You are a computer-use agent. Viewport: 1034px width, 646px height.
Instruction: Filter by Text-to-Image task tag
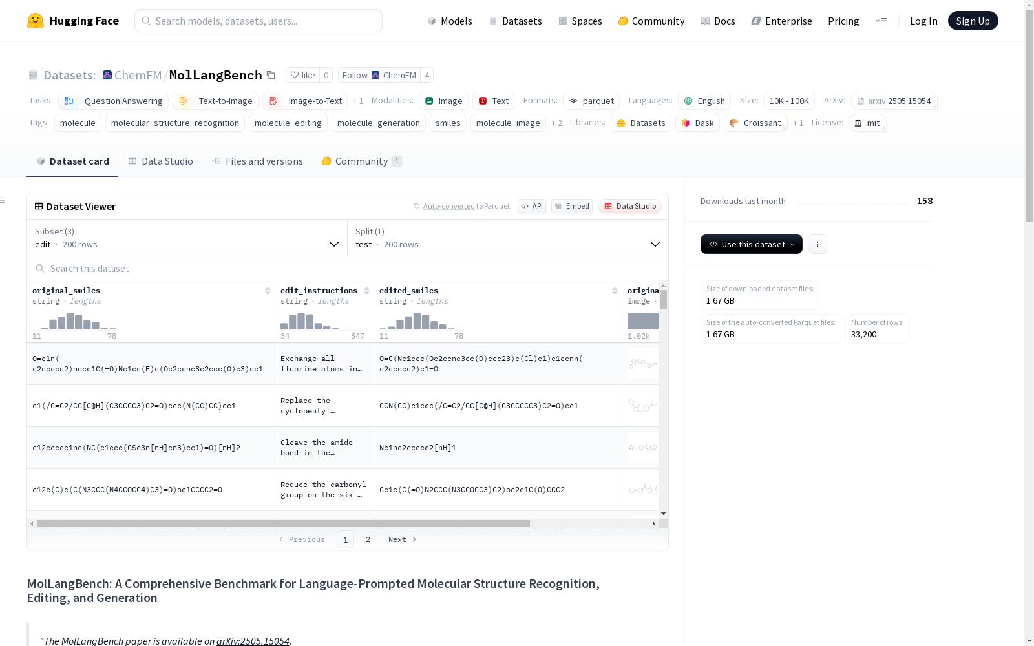[x=216, y=101]
